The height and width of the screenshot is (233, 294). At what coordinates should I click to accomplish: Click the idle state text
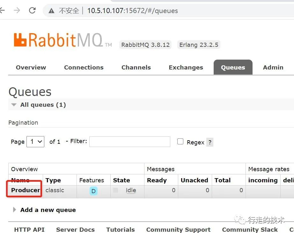click(131, 190)
